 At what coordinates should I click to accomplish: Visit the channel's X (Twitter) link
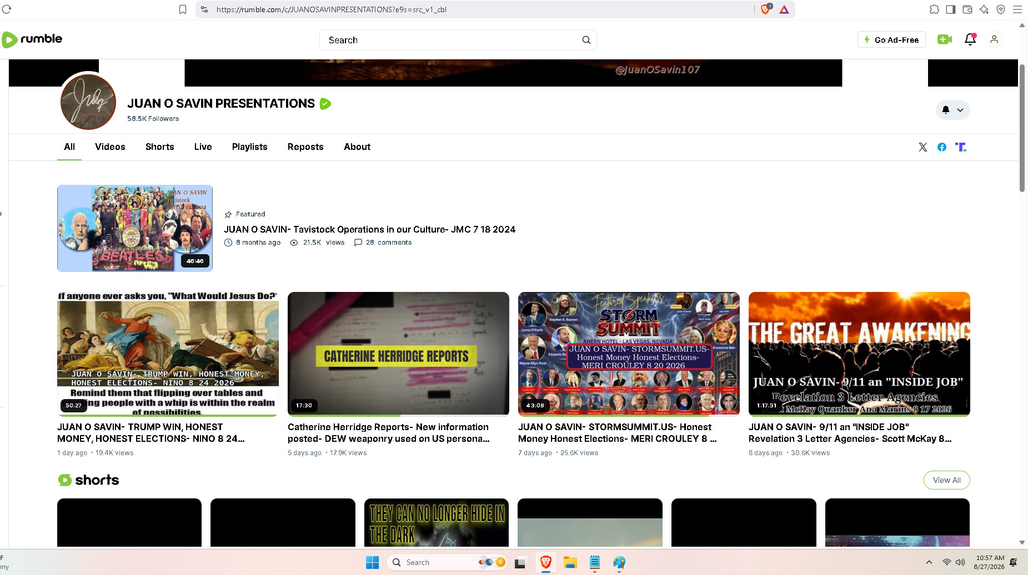click(923, 147)
